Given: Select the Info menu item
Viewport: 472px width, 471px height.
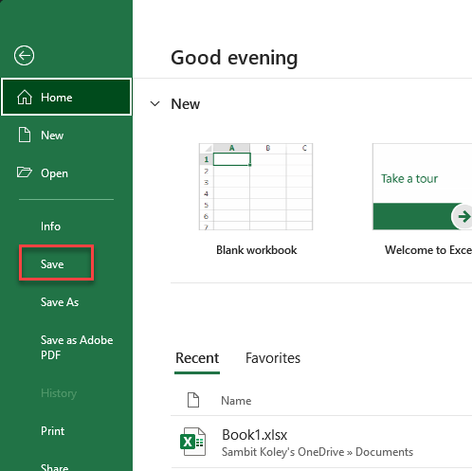Looking at the screenshot, I should (50, 226).
